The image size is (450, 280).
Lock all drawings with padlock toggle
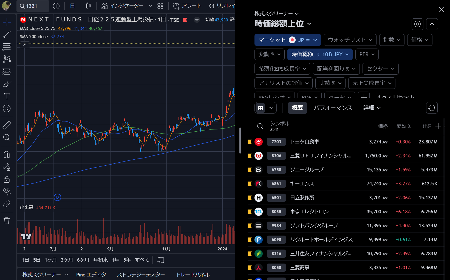7,179
